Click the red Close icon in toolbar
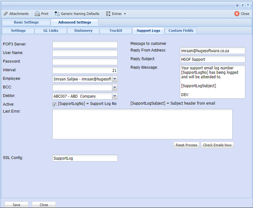 [237, 14]
